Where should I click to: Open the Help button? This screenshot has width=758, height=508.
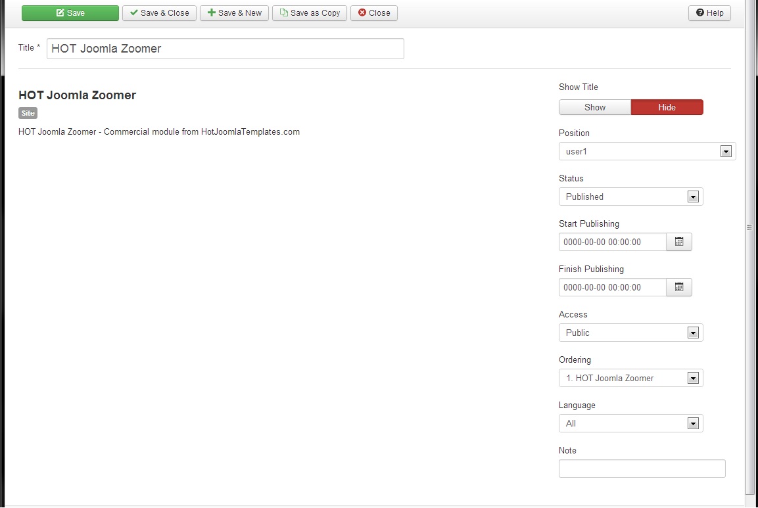pyautogui.click(x=709, y=13)
